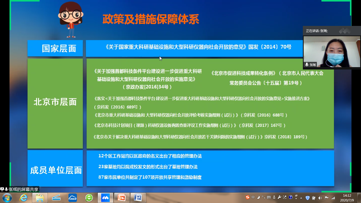Screen dimensions: 361x203
Task: Toggle Chinese/English input mode indicator
Action: (x=253, y=197)
